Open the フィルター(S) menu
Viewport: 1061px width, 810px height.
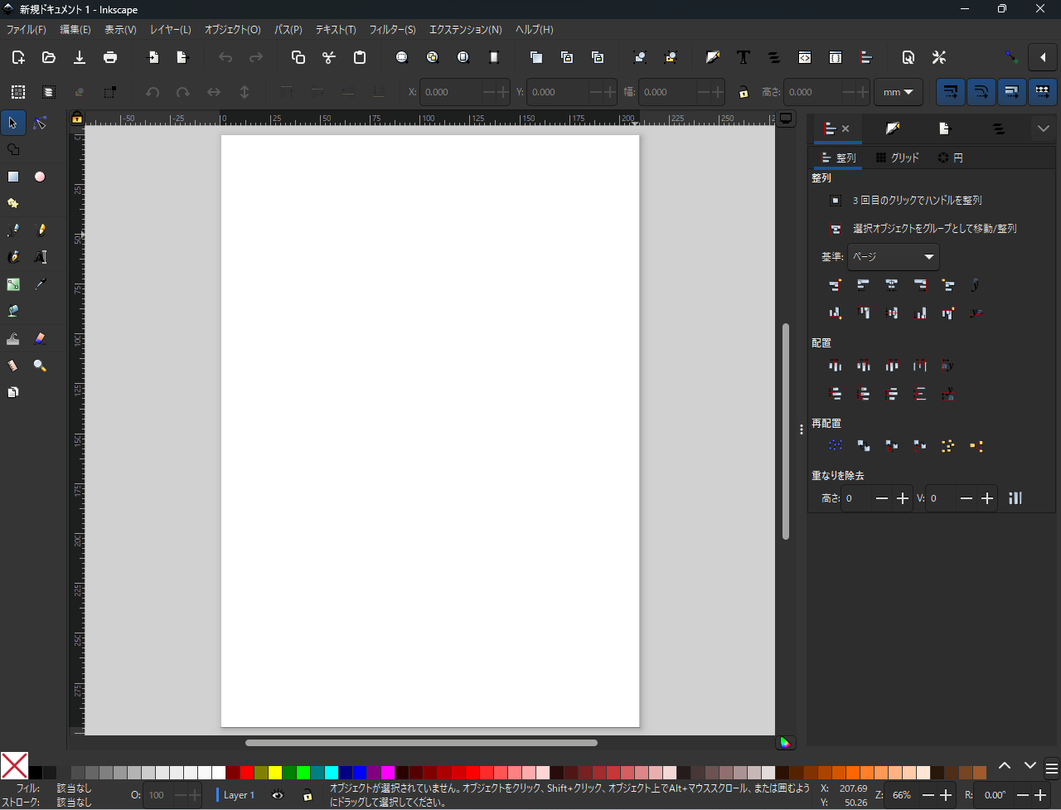point(392,29)
